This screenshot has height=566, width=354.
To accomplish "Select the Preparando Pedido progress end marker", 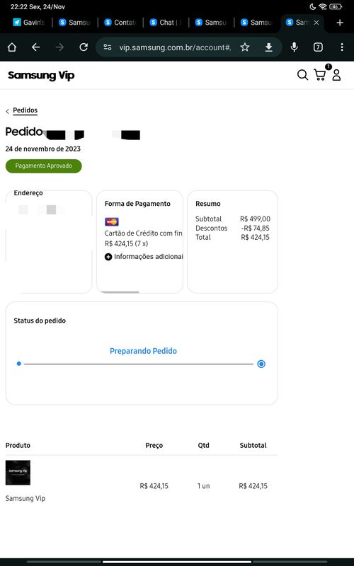I will 261,364.
